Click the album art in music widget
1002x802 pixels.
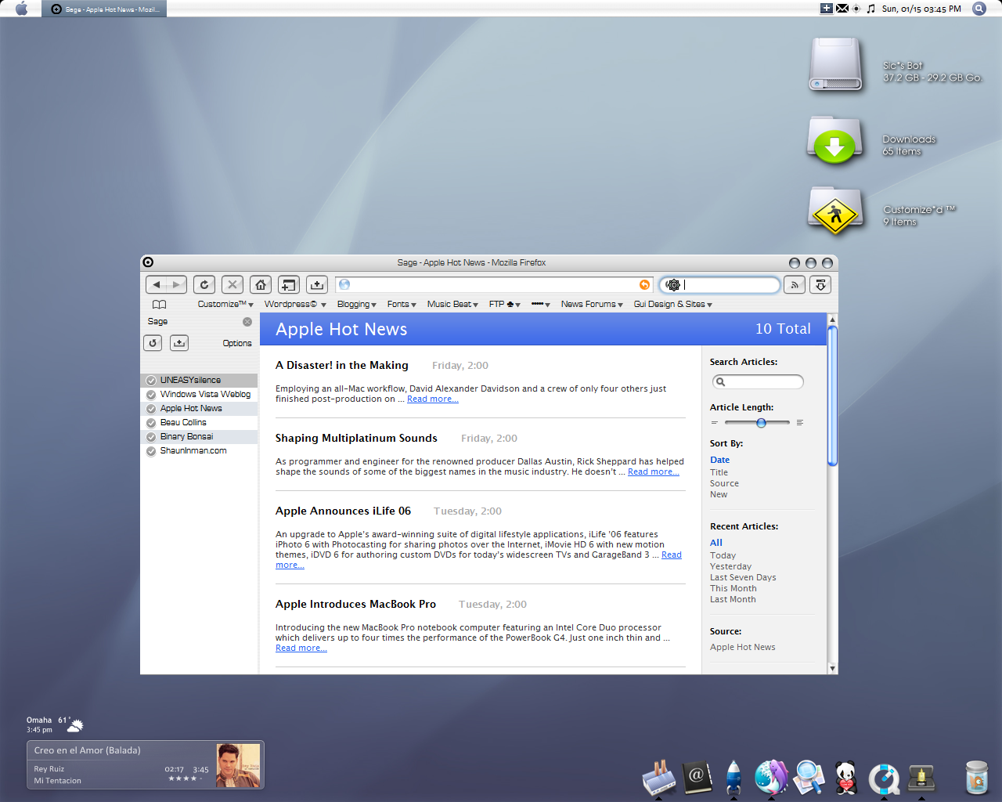(x=238, y=765)
